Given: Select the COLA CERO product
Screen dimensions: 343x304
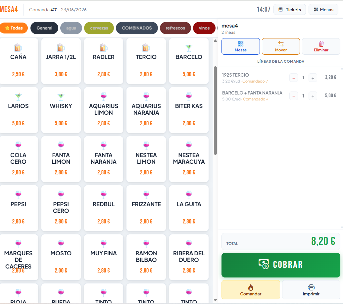Looking at the screenshot, I should click(x=19, y=159).
